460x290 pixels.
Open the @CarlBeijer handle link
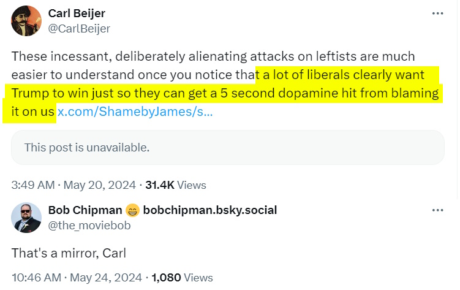79,28
